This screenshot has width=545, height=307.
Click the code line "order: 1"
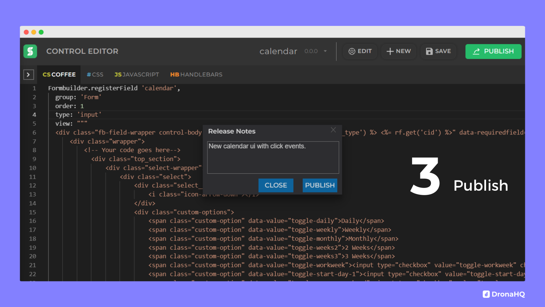pyautogui.click(x=69, y=106)
